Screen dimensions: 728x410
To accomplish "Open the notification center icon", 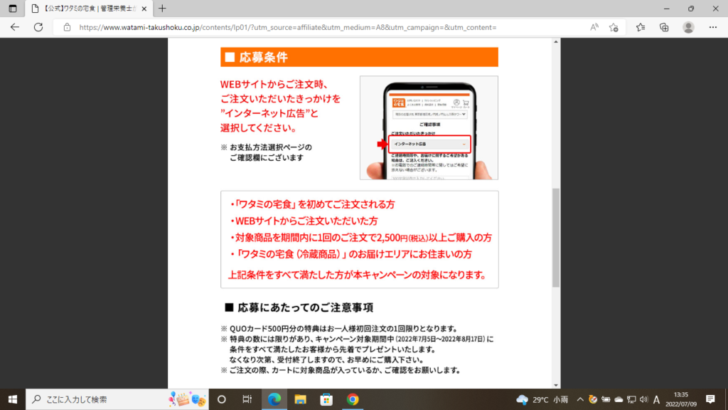I will click(x=710, y=399).
